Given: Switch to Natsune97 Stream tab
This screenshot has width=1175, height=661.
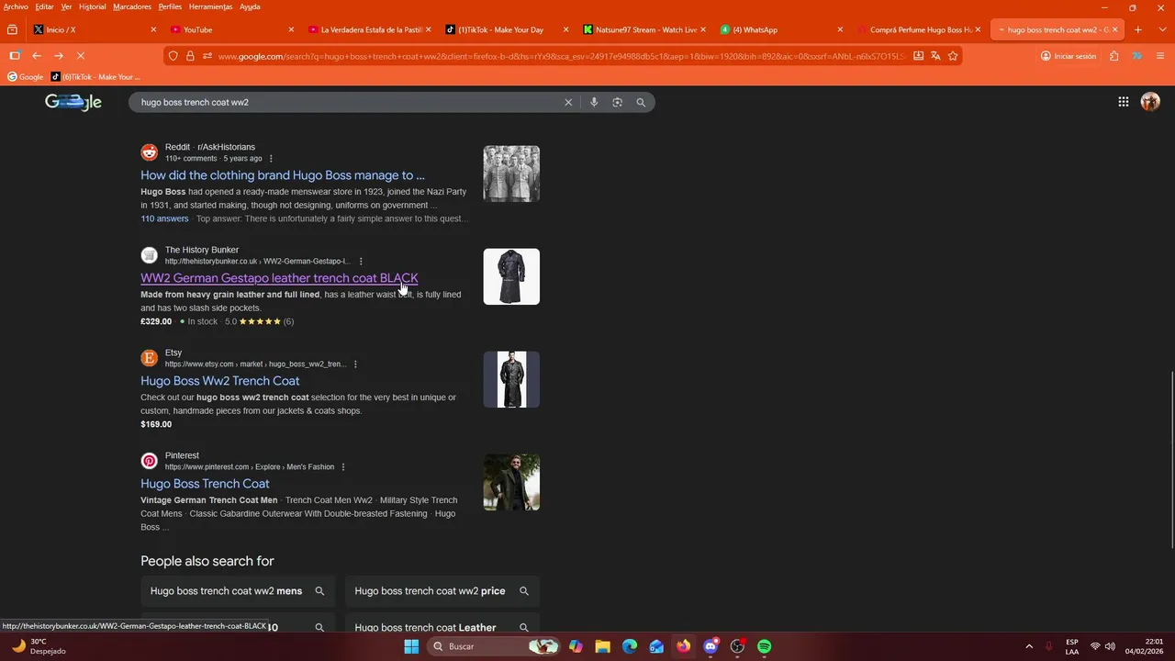Looking at the screenshot, I should click(x=643, y=29).
